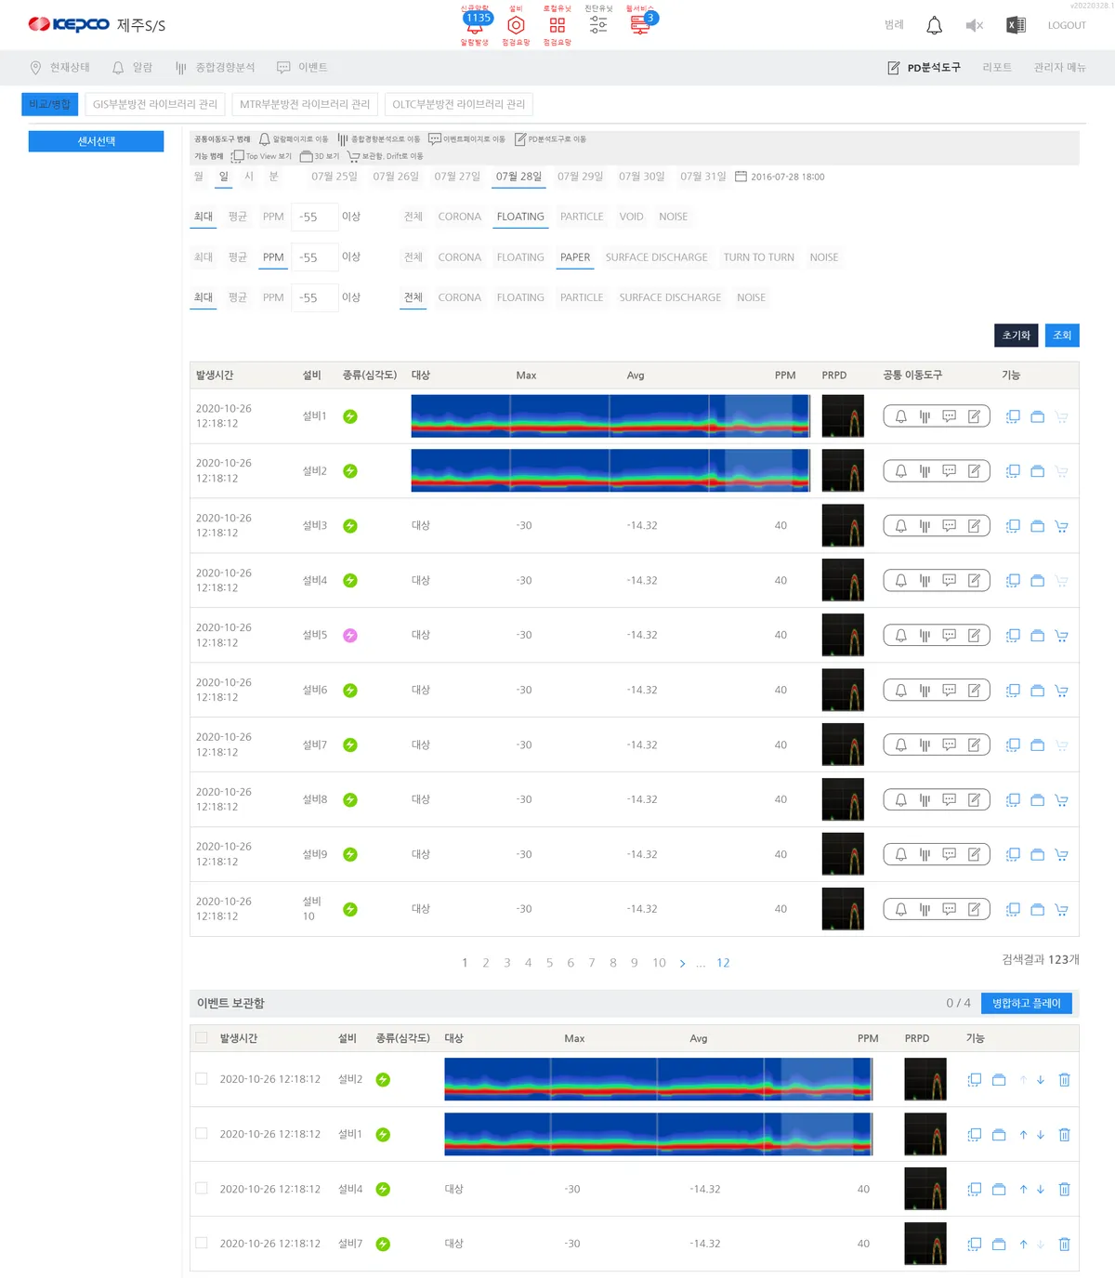Viewport: 1115px width, 1278px height.
Task: Open event page chat icon in 설비3 row
Action: click(x=949, y=526)
